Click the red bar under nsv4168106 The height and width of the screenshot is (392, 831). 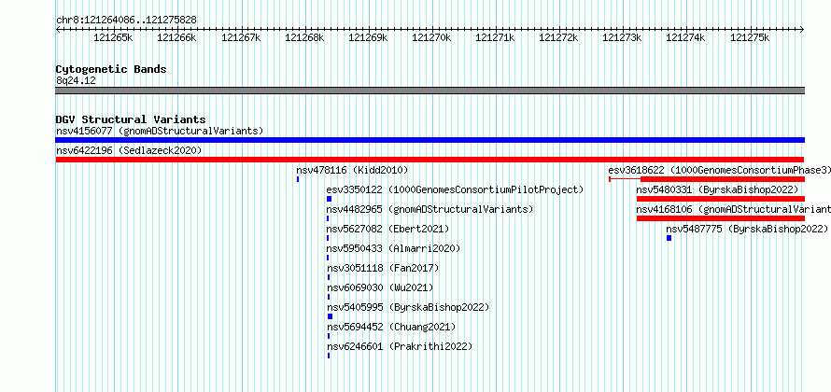(720, 218)
